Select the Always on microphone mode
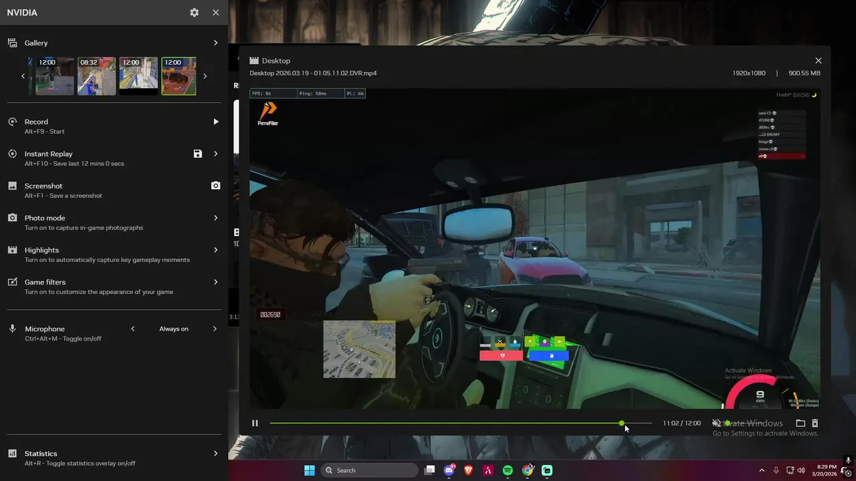This screenshot has width=856, height=481. tap(174, 329)
